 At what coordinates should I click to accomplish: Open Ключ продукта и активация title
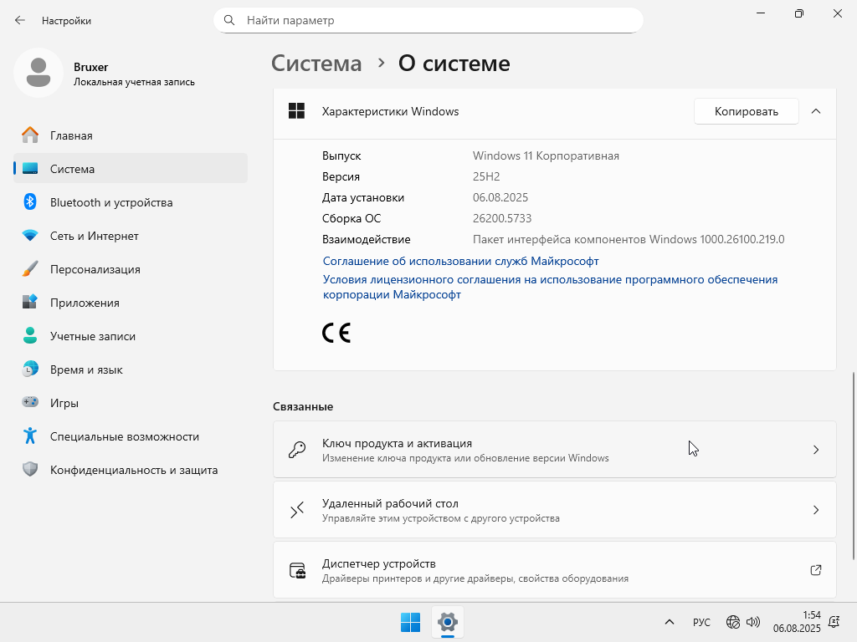coord(397,443)
